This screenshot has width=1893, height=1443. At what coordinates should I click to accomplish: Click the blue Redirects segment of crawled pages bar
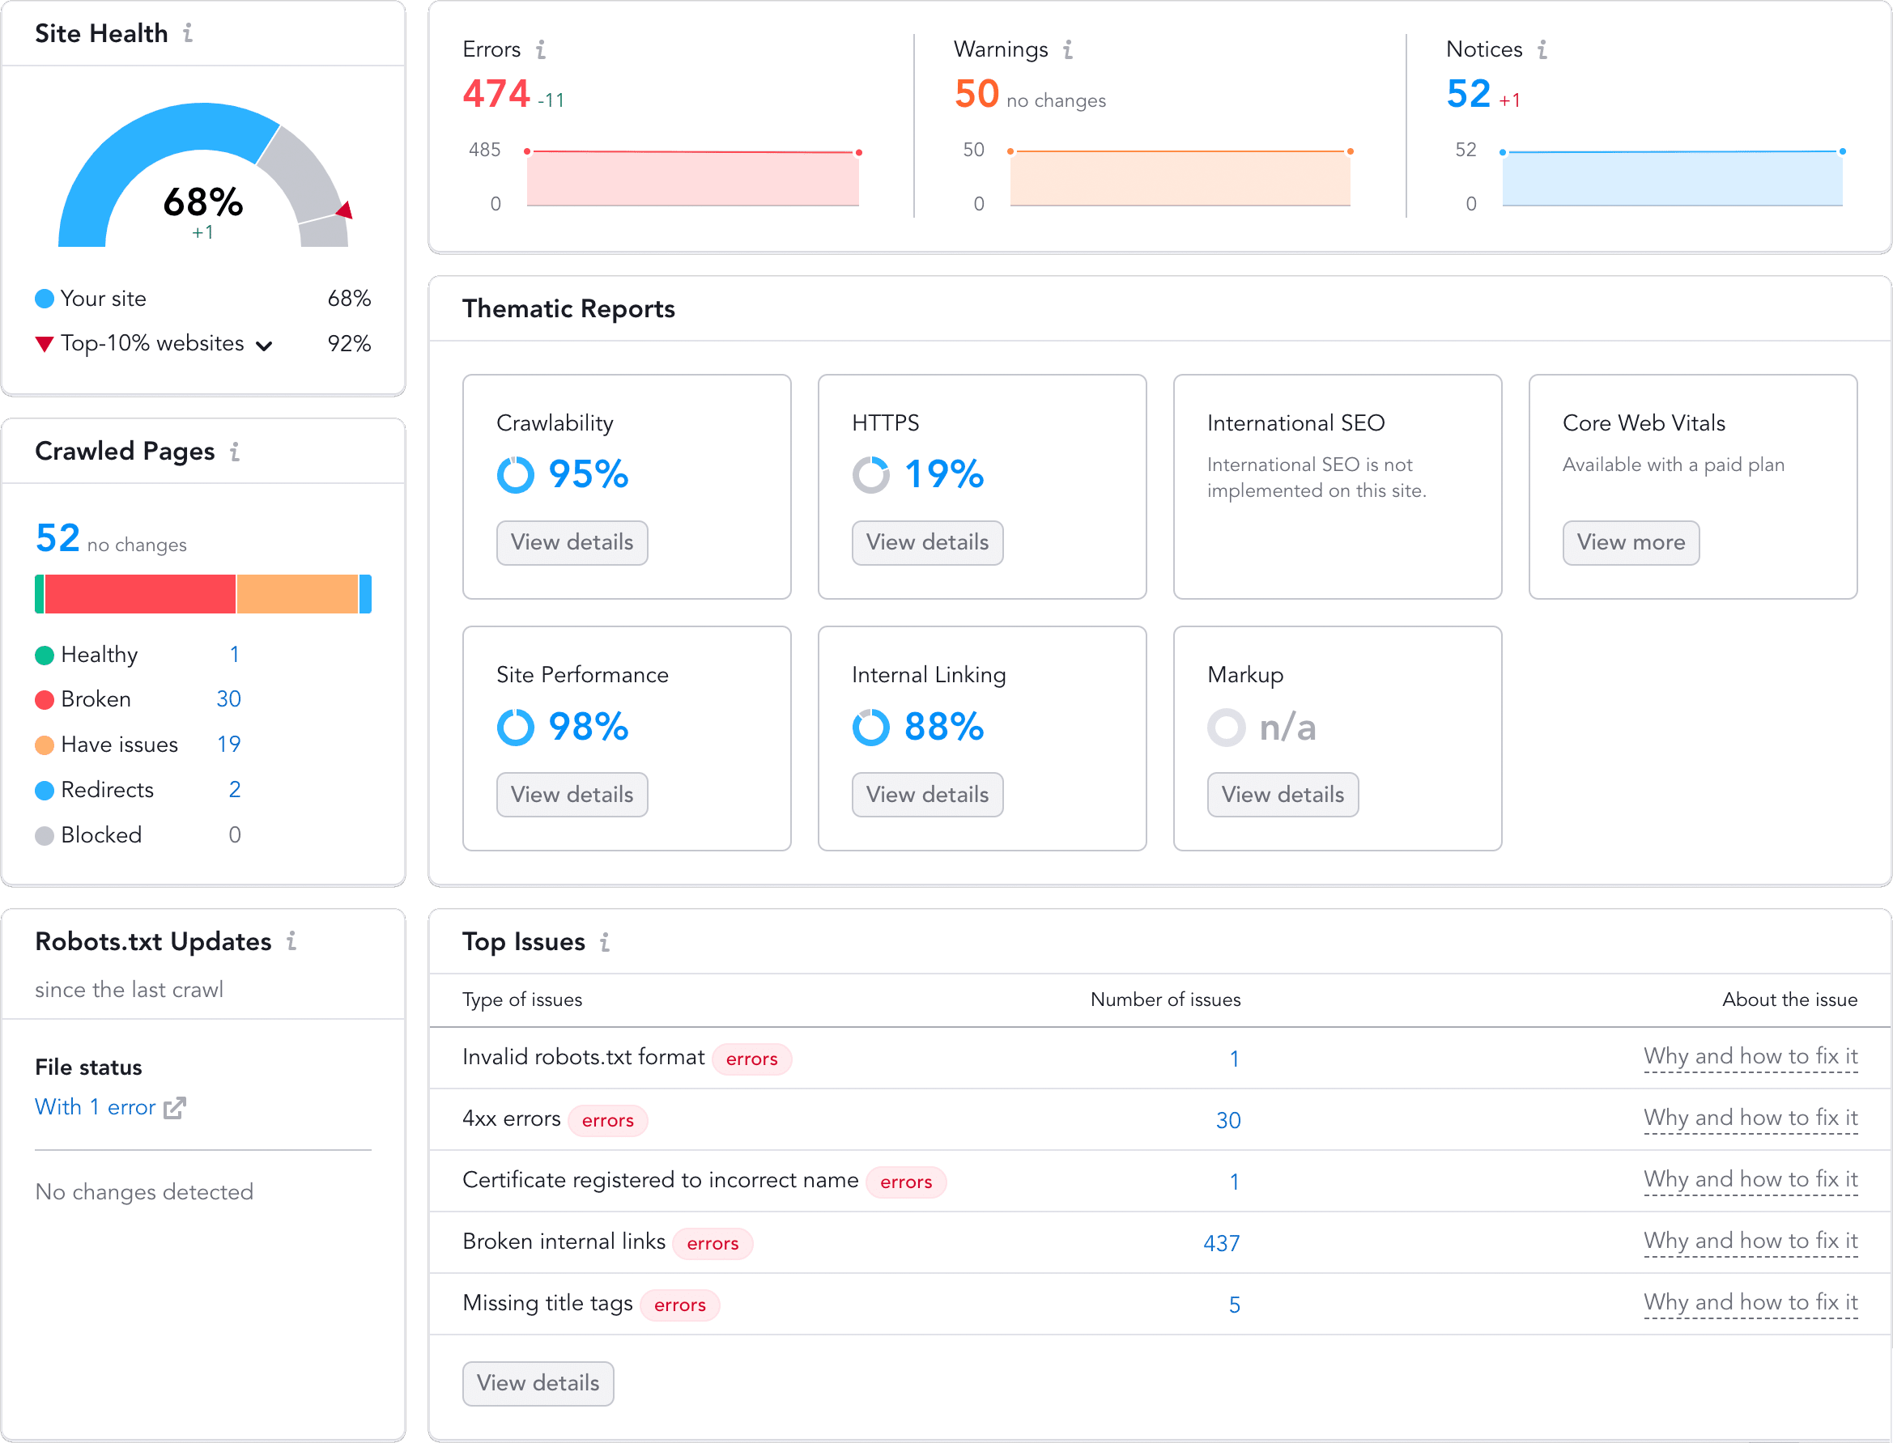[x=365, y=594]
